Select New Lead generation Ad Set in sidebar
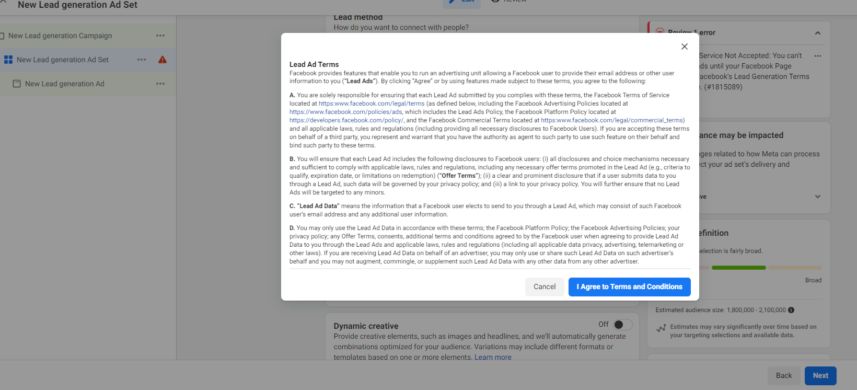Screen dimensions: 857x390 click(x=63, y=60)
